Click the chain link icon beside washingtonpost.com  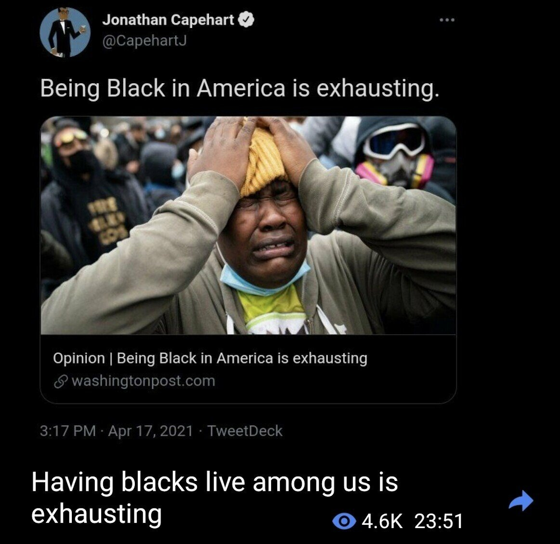(60, 382)
